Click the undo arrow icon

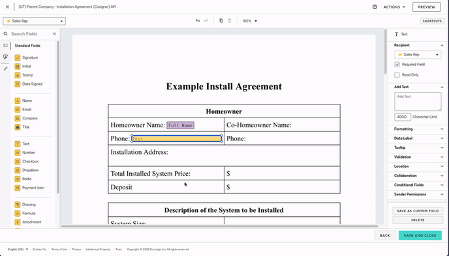click(x=198, y=21)
